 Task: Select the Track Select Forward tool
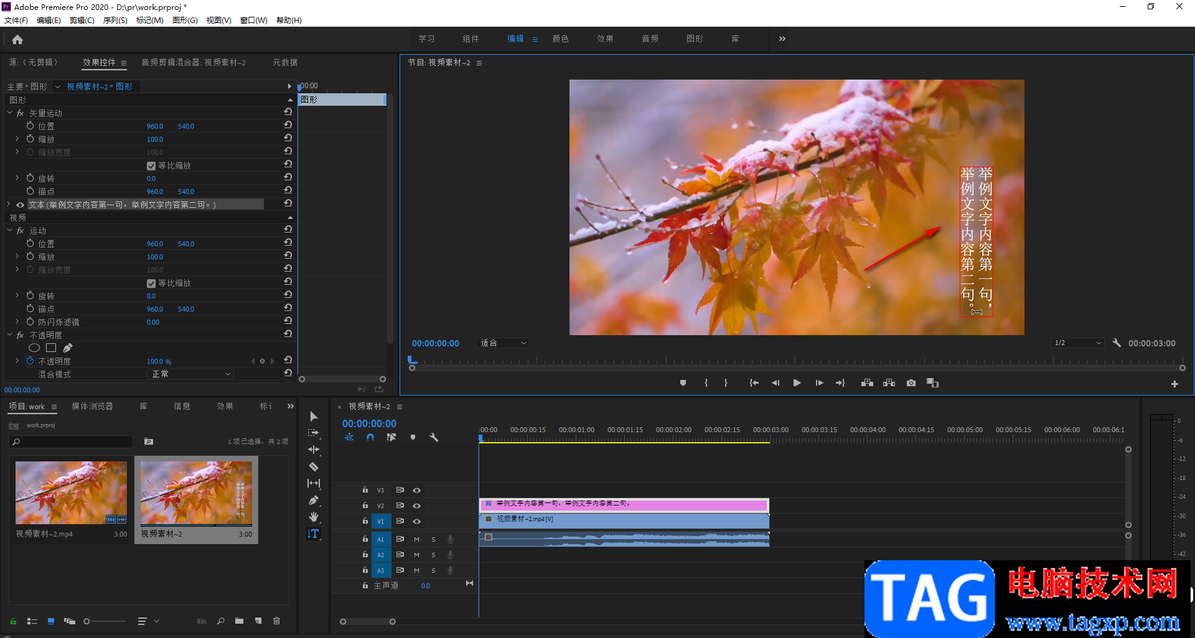[314, 433]
